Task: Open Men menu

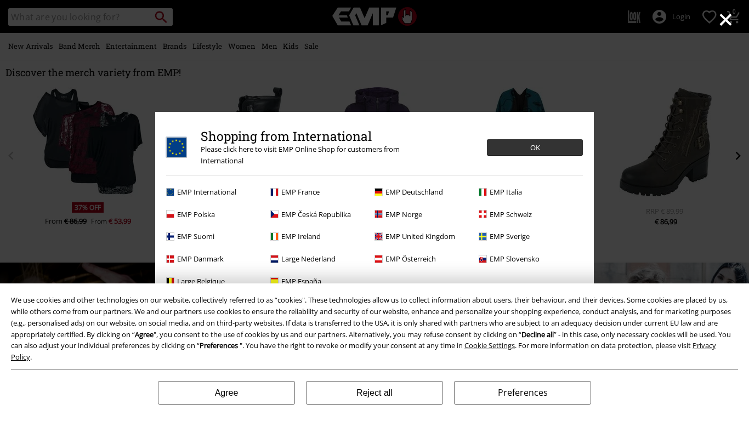Action: pyautogui.click(x=269, y=46)
